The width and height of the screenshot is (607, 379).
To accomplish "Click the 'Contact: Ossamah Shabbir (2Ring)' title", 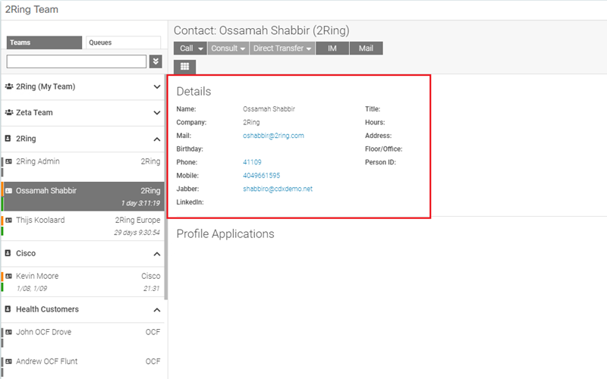I will 261,30.
